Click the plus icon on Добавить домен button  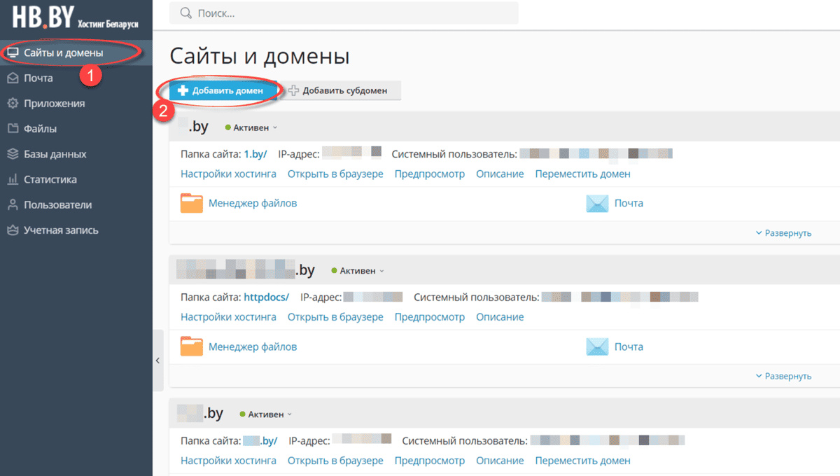tap(183, 90)
